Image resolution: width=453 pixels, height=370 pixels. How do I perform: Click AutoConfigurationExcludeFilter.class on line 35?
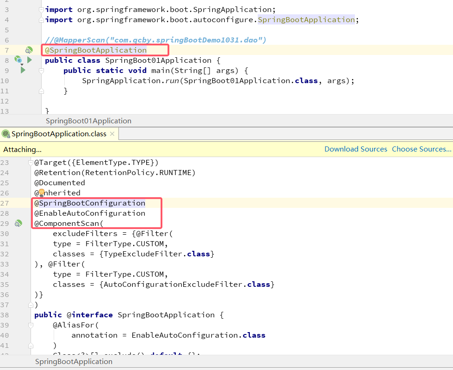(187, 285)
